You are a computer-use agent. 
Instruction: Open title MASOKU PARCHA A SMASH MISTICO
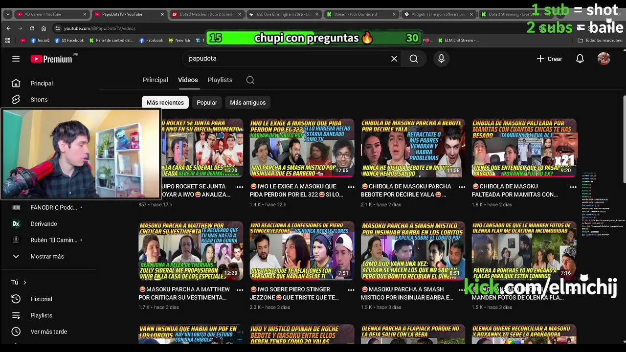407,293
